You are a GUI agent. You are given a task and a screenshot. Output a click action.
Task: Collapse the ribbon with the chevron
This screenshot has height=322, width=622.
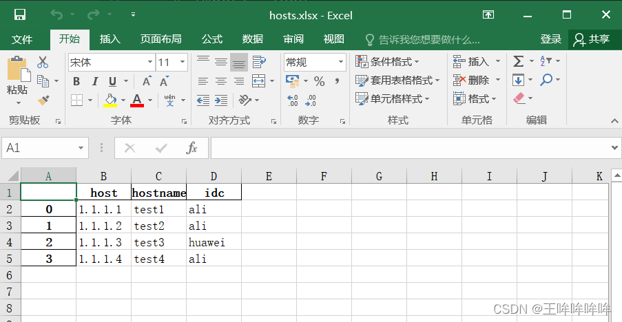pos(614,121)
